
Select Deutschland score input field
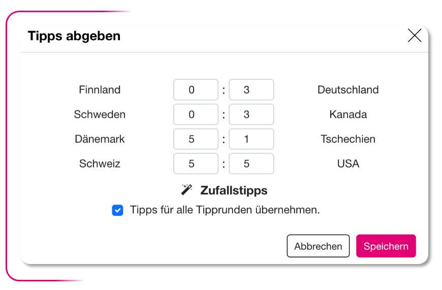251,90
